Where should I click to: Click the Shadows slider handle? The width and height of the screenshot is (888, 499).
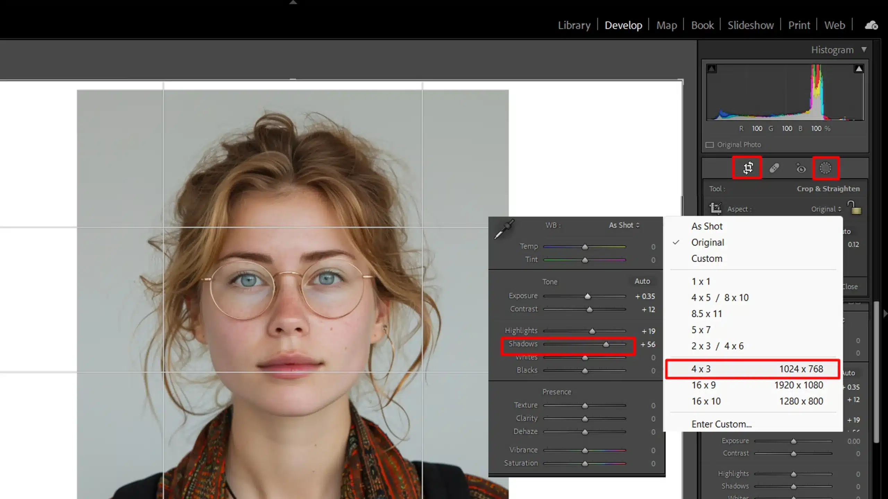coord(606,344)
